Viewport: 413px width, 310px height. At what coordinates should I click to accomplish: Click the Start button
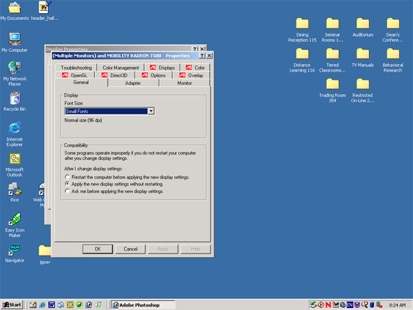tap(12, 305)
